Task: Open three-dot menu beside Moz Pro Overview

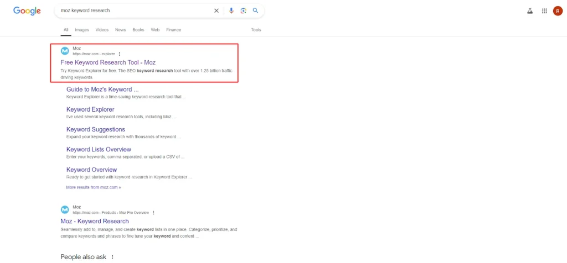Action: [153, 213]
